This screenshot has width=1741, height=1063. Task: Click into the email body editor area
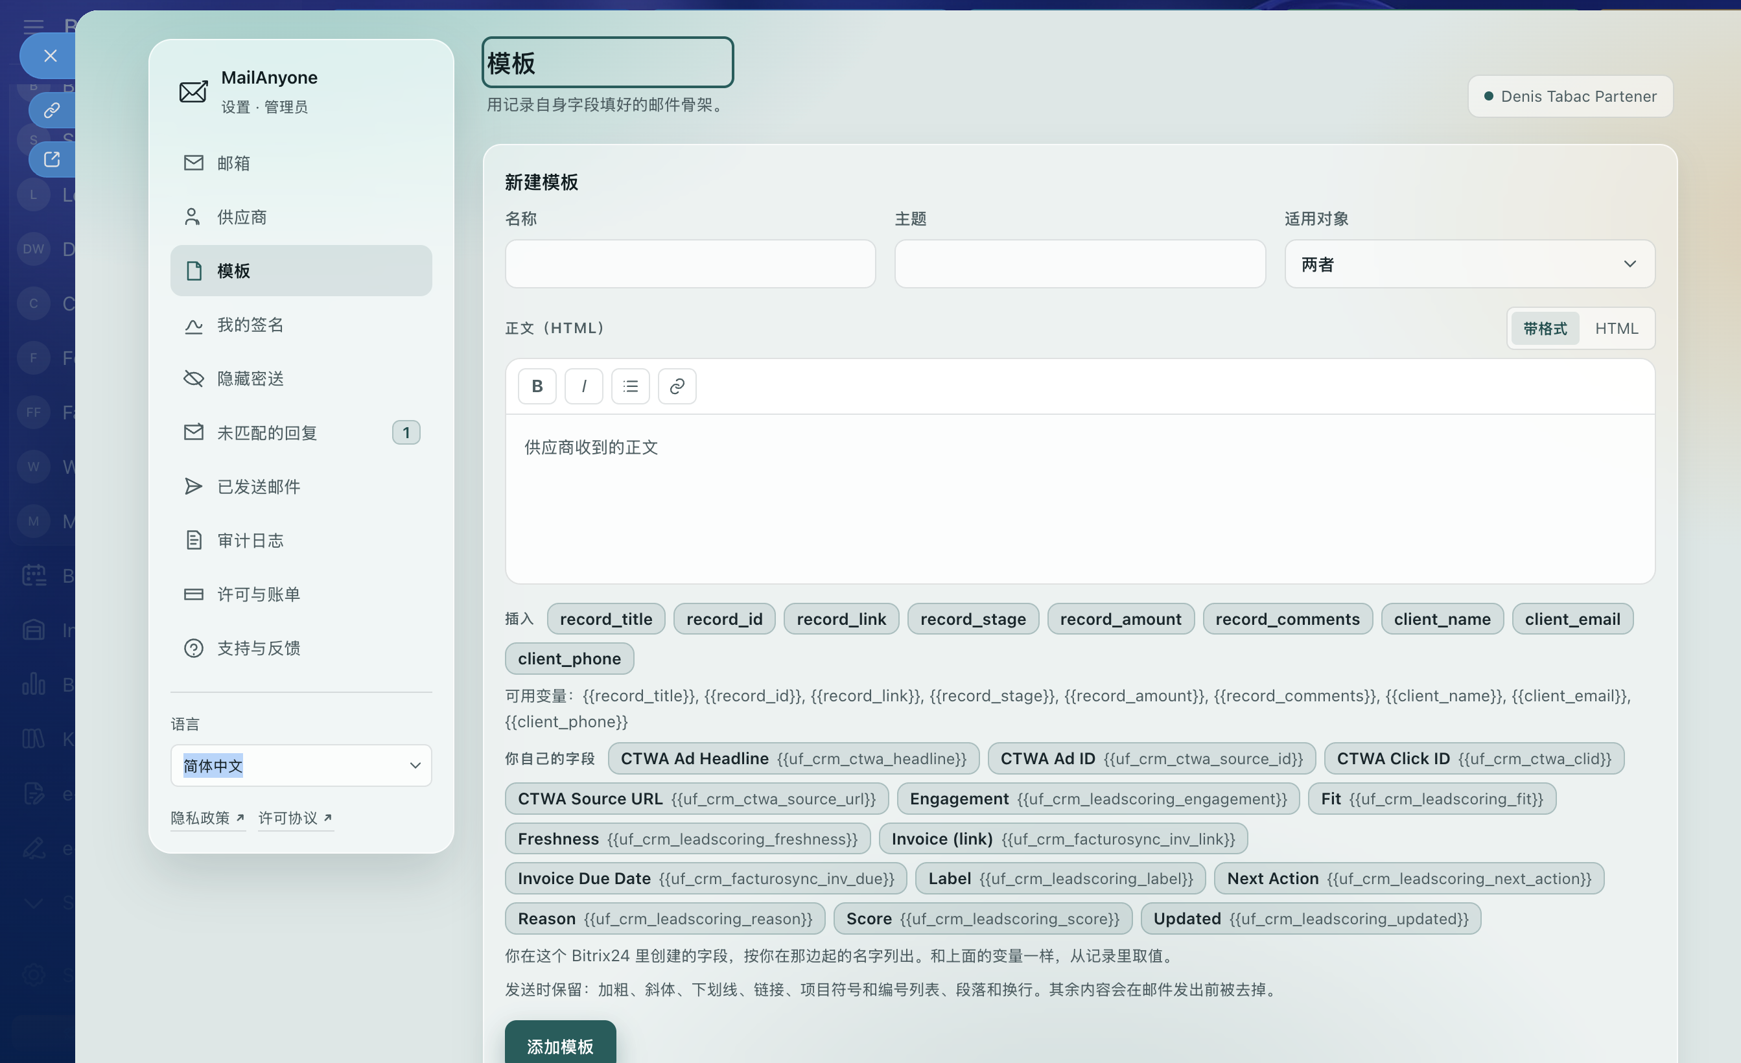1080,498
